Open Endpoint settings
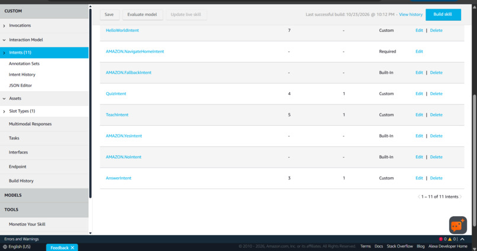The height and width of the screenshot is (251, 477). point(17,167)
